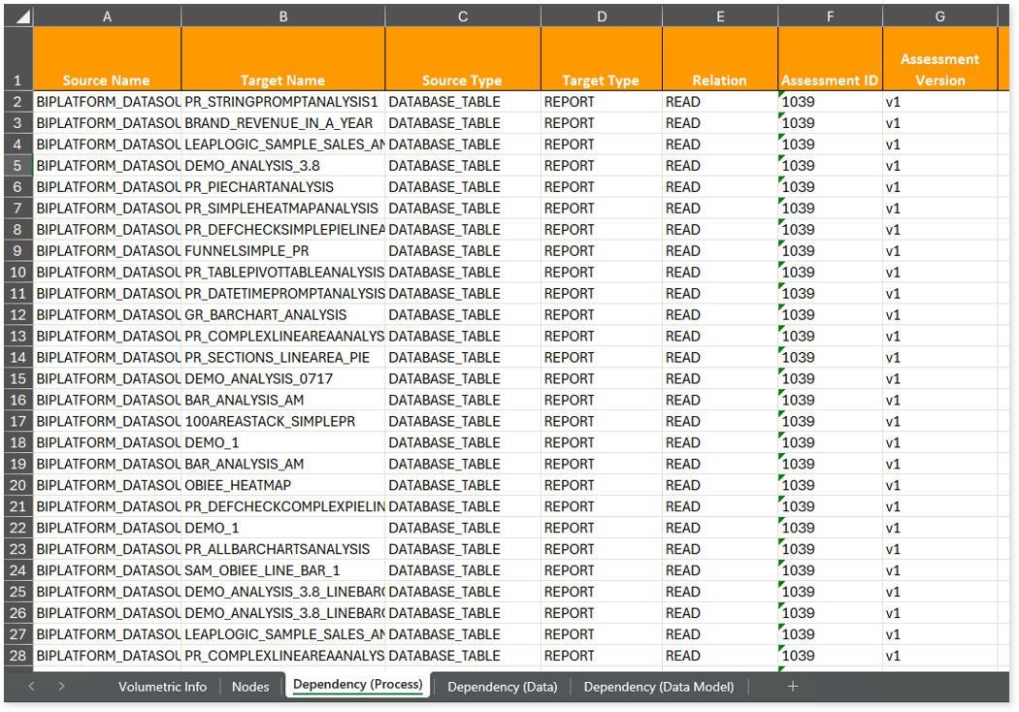Select the SAM_OBIEE_LINE_BAR_1 cell

click(281, 571)
